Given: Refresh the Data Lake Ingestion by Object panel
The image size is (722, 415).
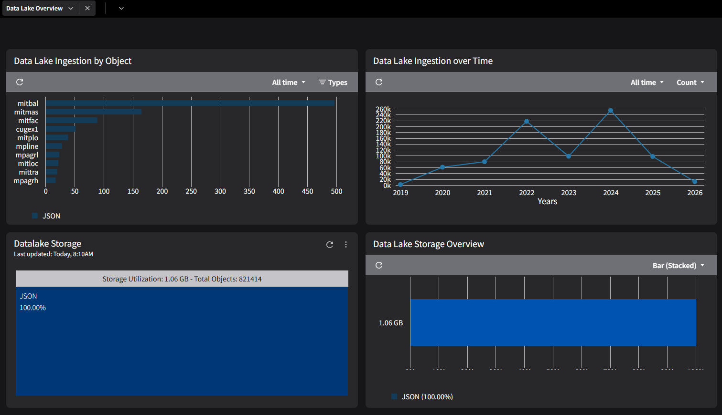Looking at the screenshot, I should click(20, 82).
